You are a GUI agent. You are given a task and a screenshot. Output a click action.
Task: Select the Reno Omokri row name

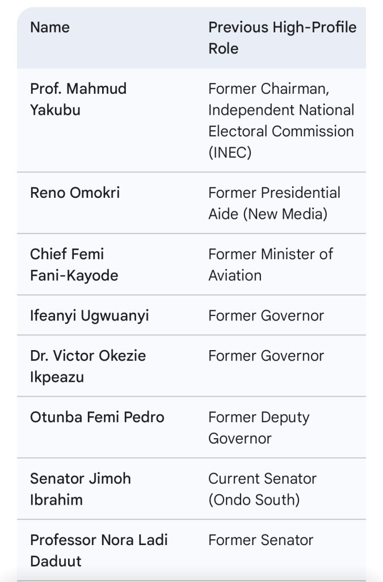pos(75,193)
